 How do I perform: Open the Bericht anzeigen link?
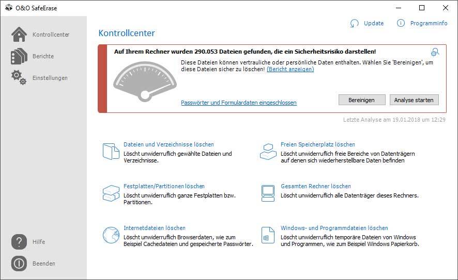290,69
